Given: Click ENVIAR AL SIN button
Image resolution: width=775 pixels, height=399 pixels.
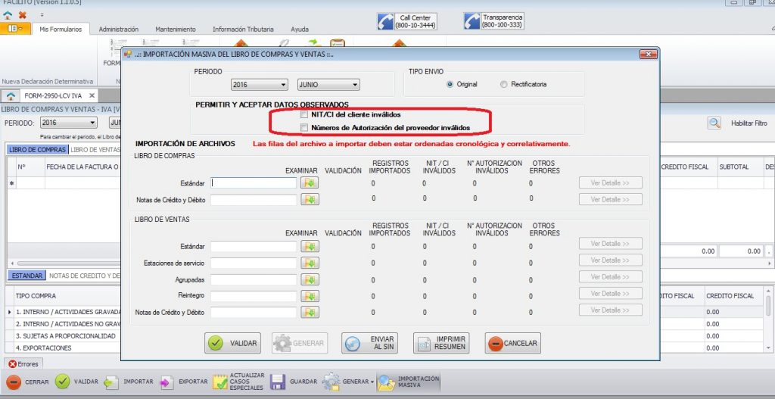Looking at the screenshot, I should (x=369, y=343).
